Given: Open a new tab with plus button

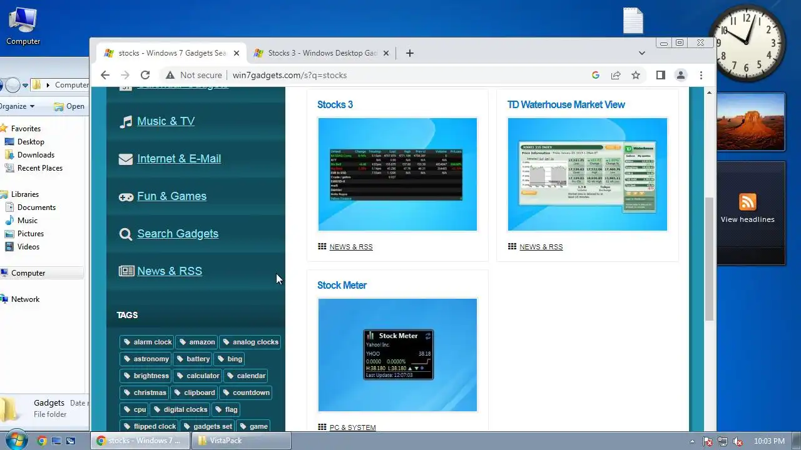Looking at the screenshot, I should click(410, 53).
